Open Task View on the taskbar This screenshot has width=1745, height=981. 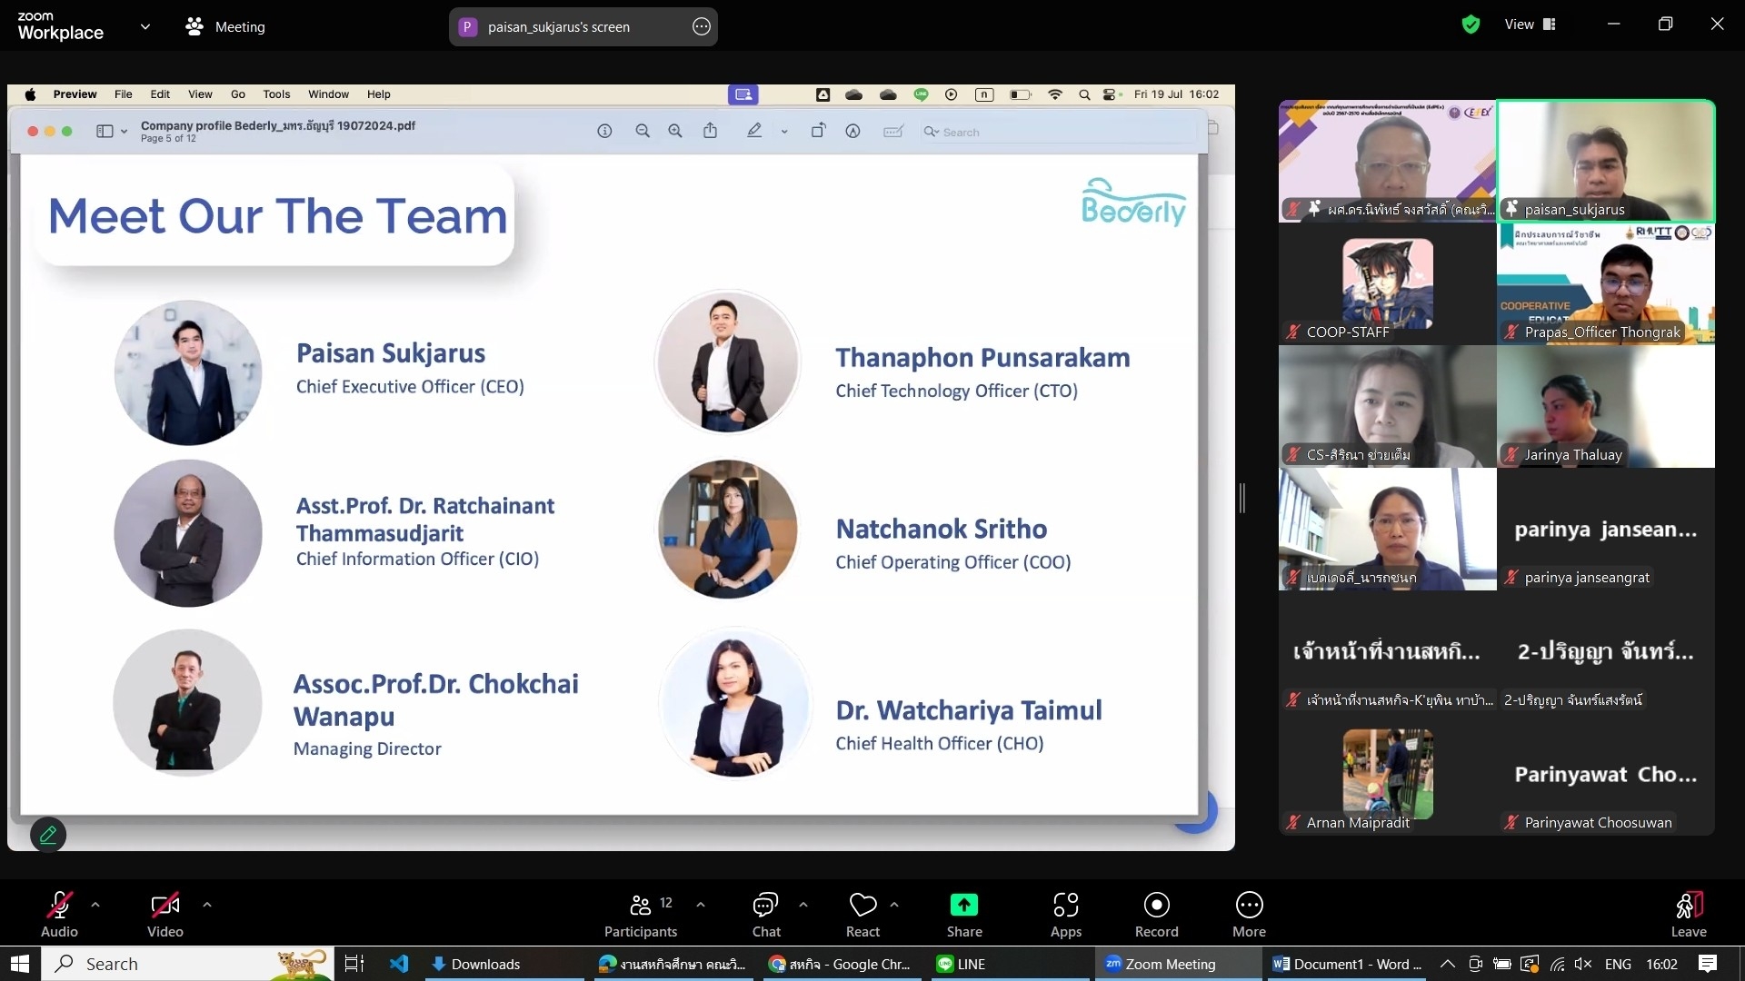[x=354, y=964]
